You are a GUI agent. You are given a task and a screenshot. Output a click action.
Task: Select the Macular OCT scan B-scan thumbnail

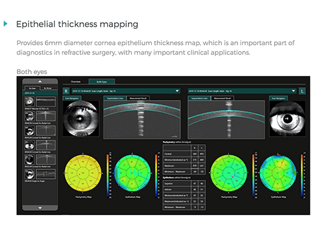click(45, 102)
